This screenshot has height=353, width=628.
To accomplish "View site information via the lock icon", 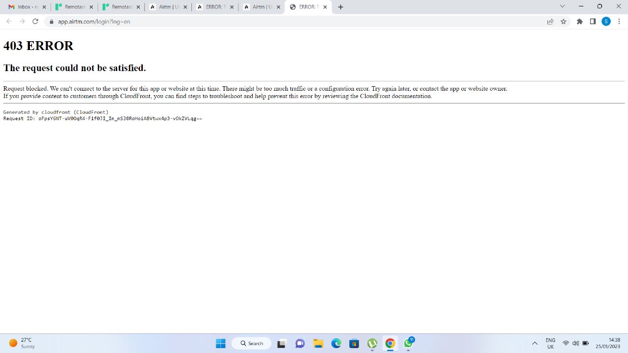I will [51, 22].
